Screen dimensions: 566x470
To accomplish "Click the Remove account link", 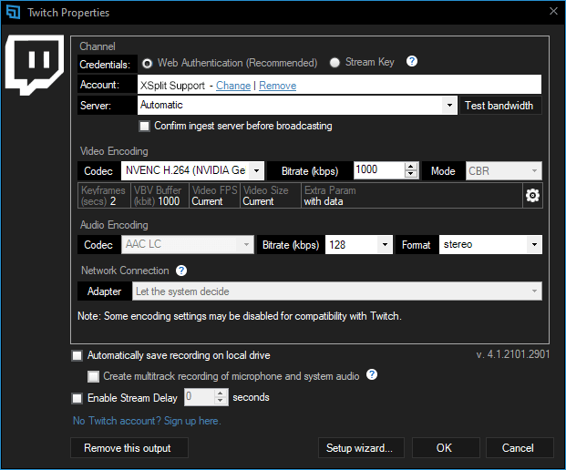I will coord(278,86).
